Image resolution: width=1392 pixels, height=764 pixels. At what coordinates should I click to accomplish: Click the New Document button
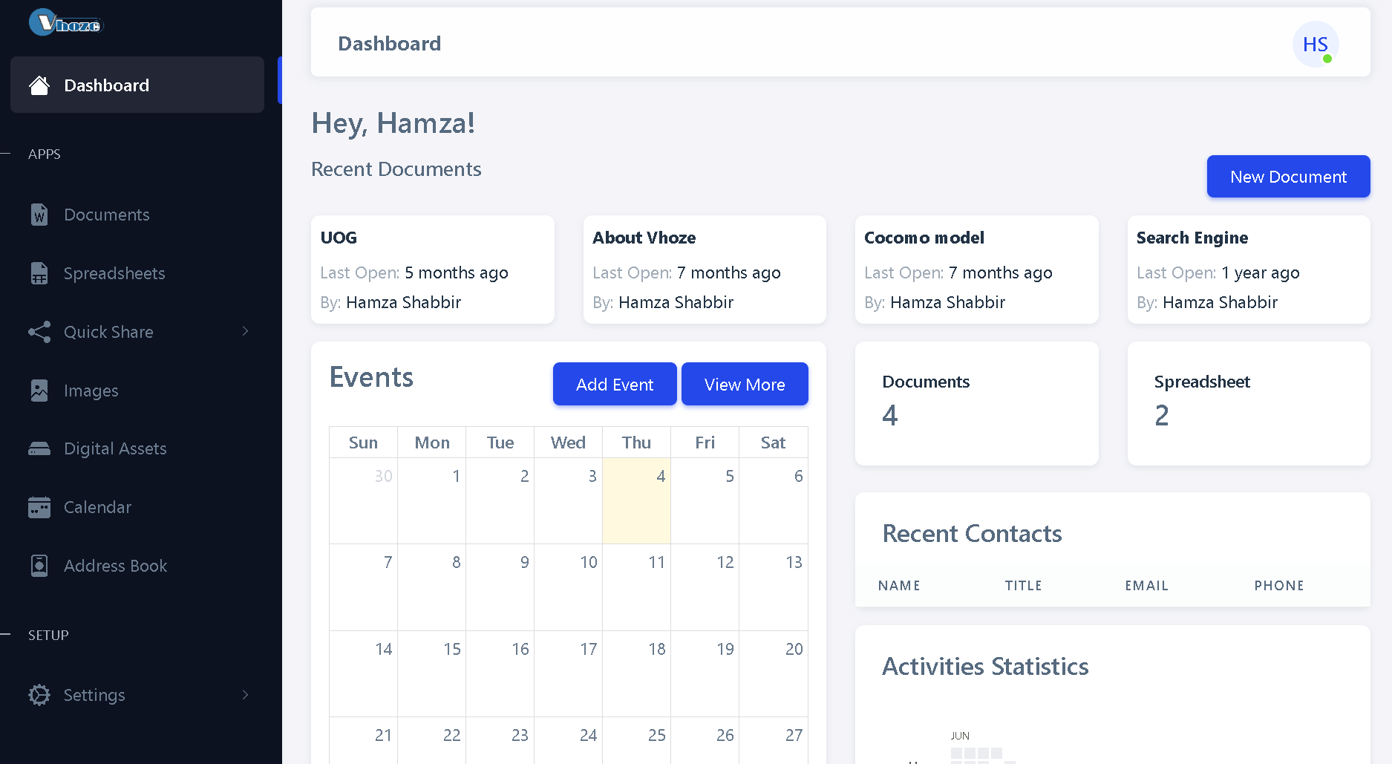(x=1288, y=177)
